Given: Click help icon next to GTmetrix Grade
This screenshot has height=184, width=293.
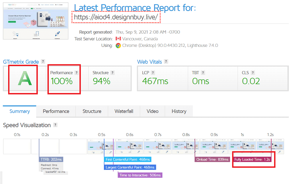Looking at the screenshot, I should tap(43, 61).
